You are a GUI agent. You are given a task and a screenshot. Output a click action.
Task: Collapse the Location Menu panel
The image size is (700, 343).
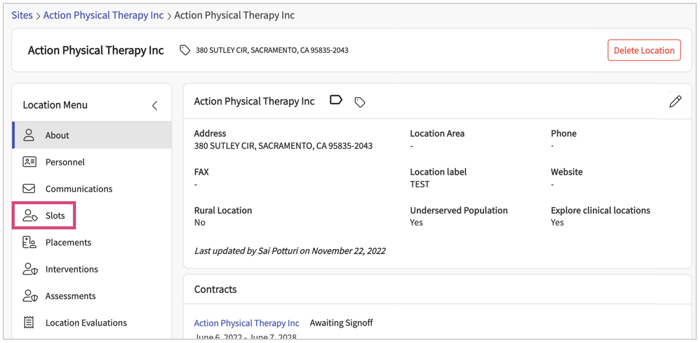pos(155,106)
